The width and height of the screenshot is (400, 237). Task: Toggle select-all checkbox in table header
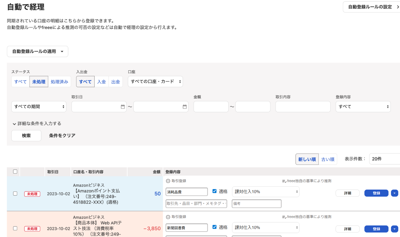point(15,171)
